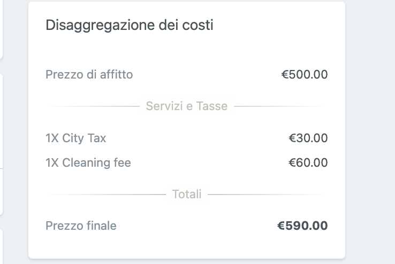Click the "Totali" section divider label

[x=187, y=194]
